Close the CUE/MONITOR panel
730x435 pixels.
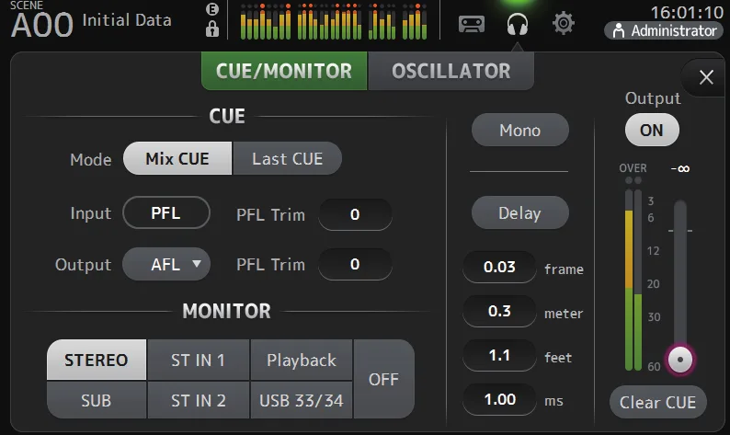[x=706, y=77]
